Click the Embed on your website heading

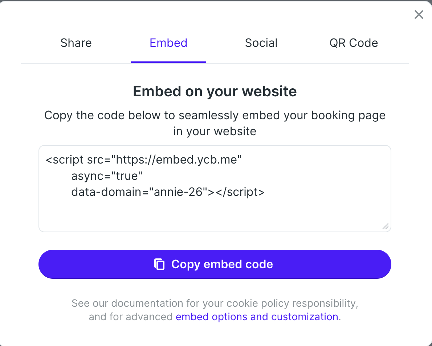(x=215, y=91)
